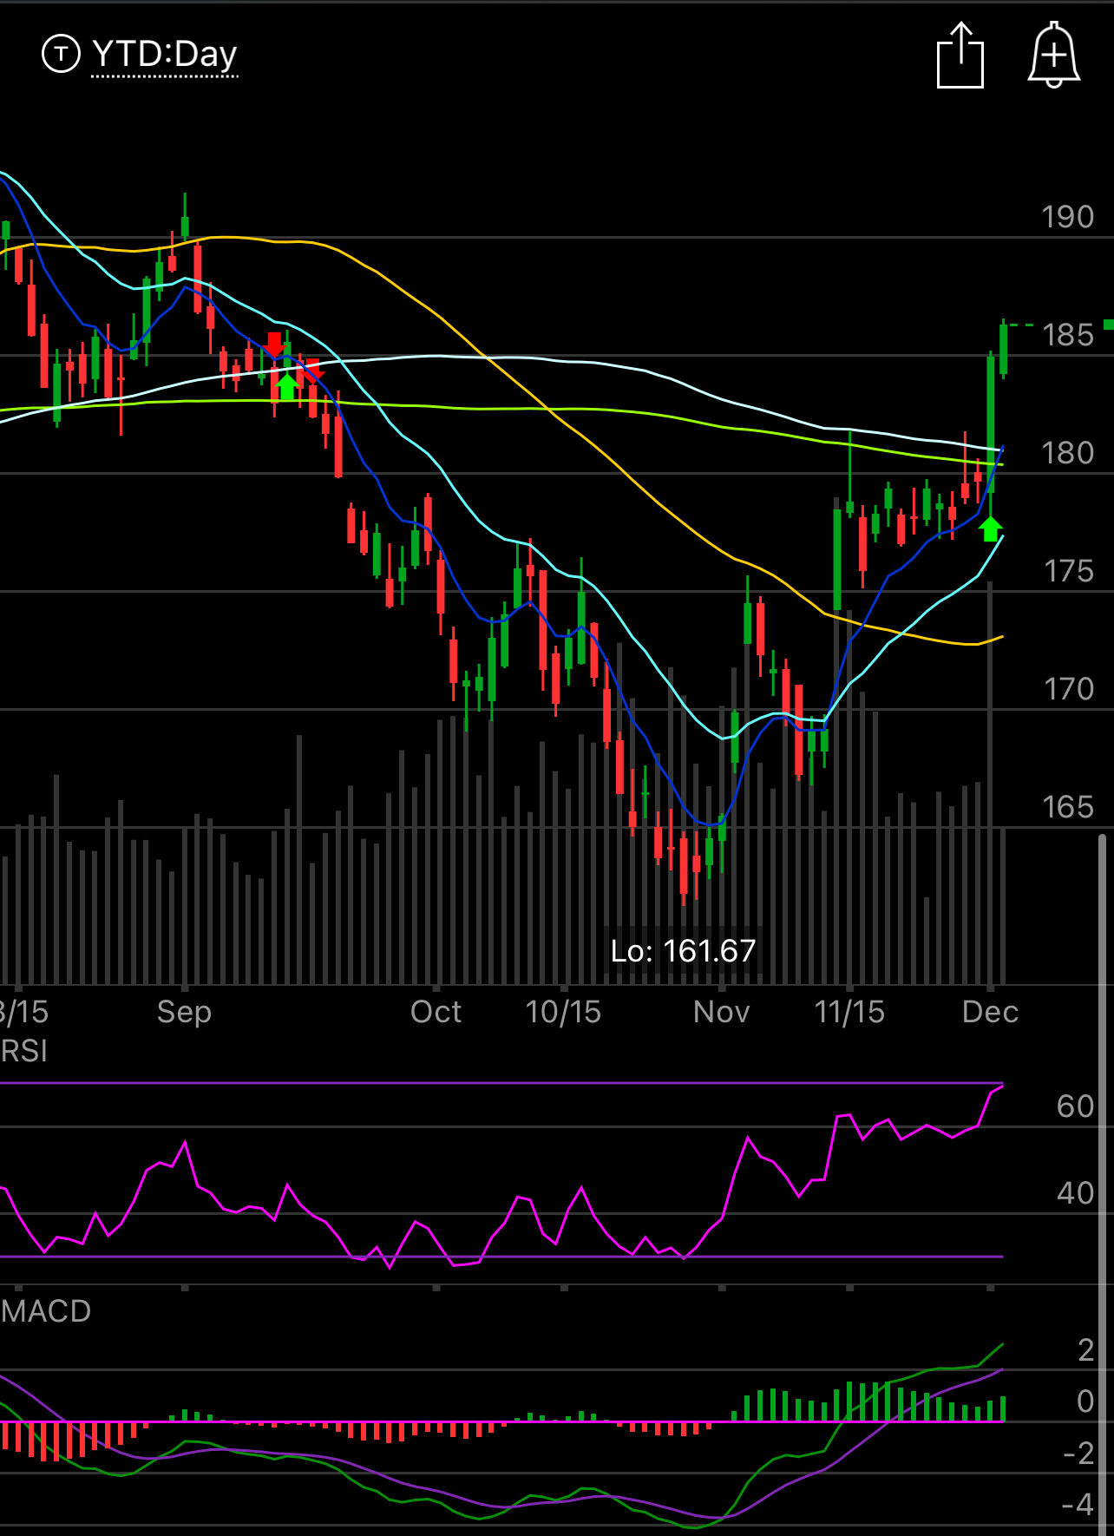This screenshot has height=1536, width=1114.
Task: Share the chart using the share icon
Action: [960, 56]
